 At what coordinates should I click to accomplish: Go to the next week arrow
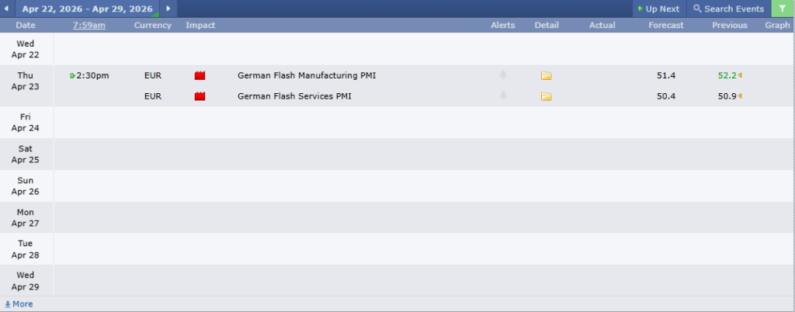point(168,9)
